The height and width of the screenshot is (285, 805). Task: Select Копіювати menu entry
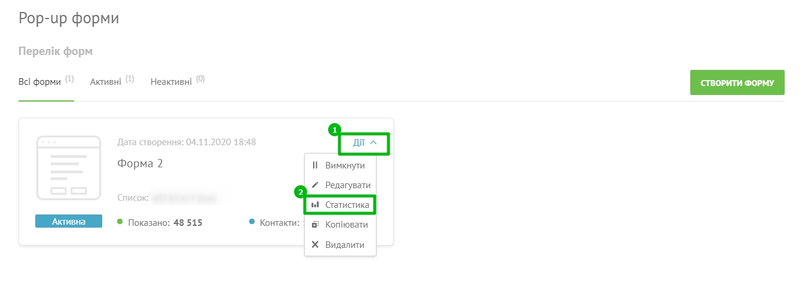(340, 225)
